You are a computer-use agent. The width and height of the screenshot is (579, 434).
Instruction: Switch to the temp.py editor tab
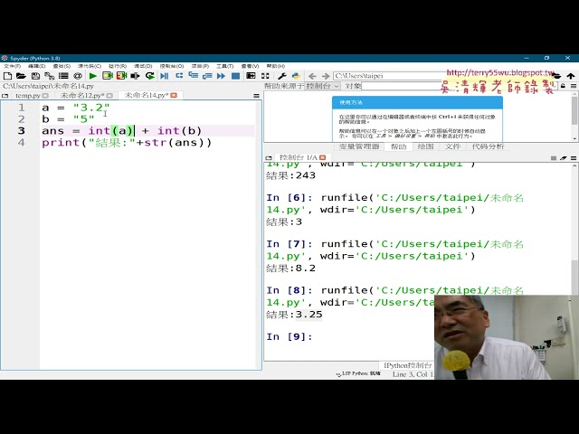coord(26,95)
